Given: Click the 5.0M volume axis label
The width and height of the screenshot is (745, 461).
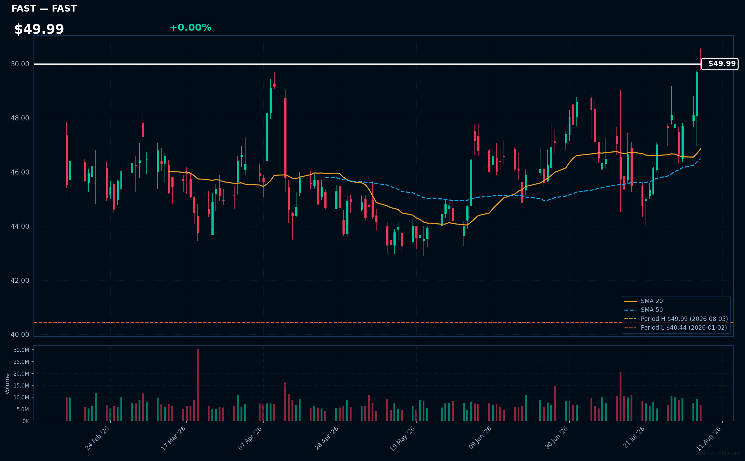Looking at the screenshot, I should tap(23, 409).
